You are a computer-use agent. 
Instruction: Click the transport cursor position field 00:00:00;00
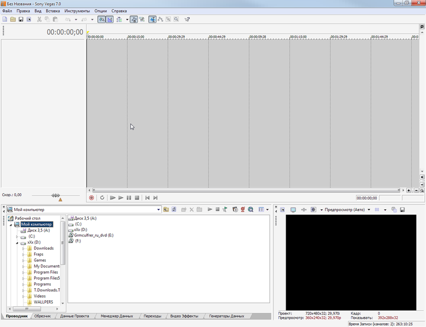tap(367, 198)
